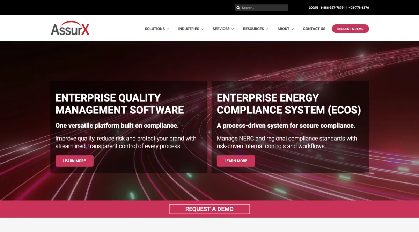Open the INDUSTRIES menu

pos(191,29)
